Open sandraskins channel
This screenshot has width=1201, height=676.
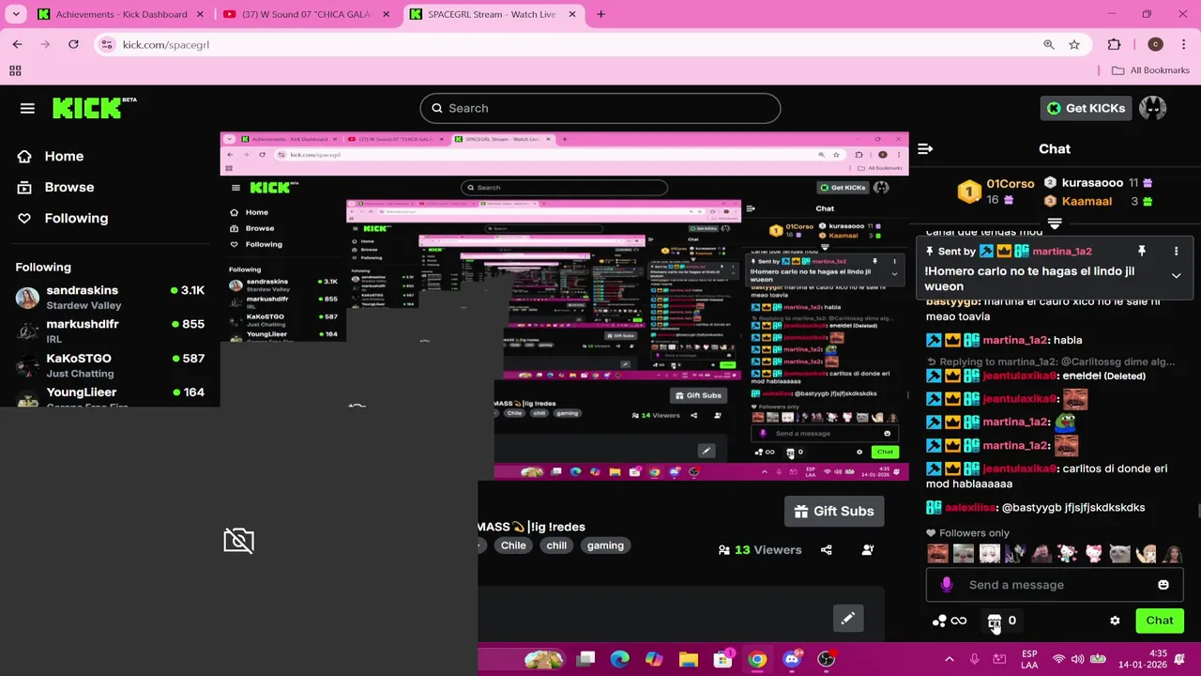(110, 298)
